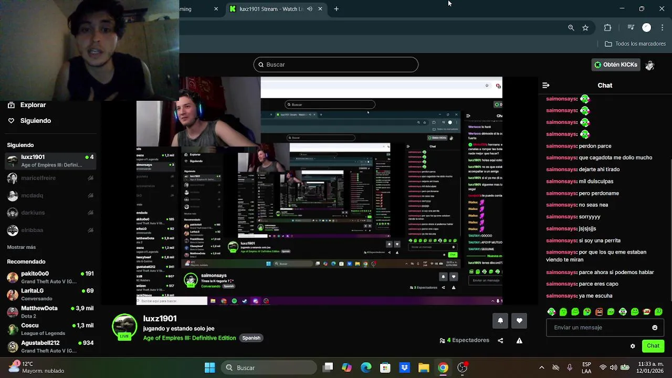Open Age of Empires III: Definitive Edition category
Screen dimensions: 672x378
[190, 338]
